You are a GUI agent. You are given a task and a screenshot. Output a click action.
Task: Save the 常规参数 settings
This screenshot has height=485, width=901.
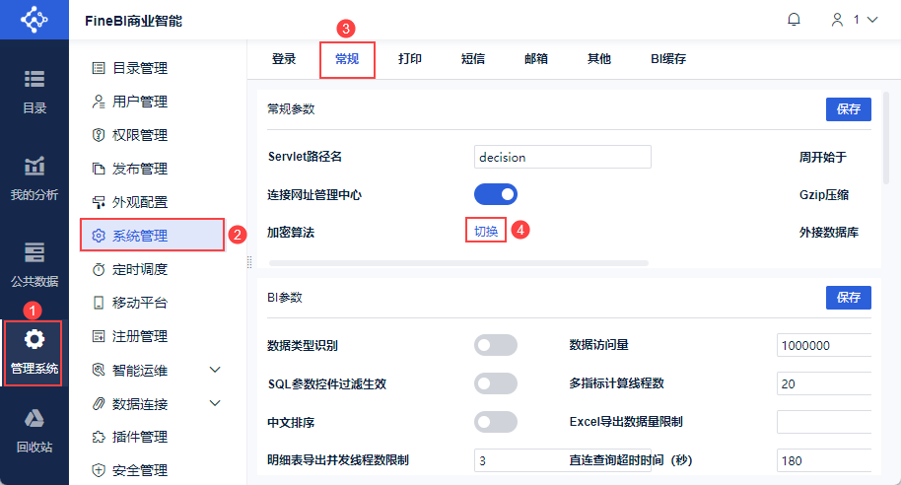point(848,109)
